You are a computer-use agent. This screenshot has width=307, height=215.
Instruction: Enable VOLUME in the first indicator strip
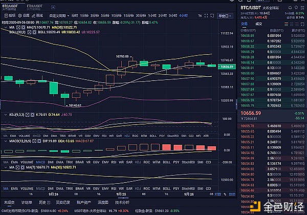(x=24, y=136)
